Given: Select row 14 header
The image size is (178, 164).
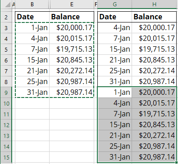Looking at the screenshot, I should click(6, 146).
